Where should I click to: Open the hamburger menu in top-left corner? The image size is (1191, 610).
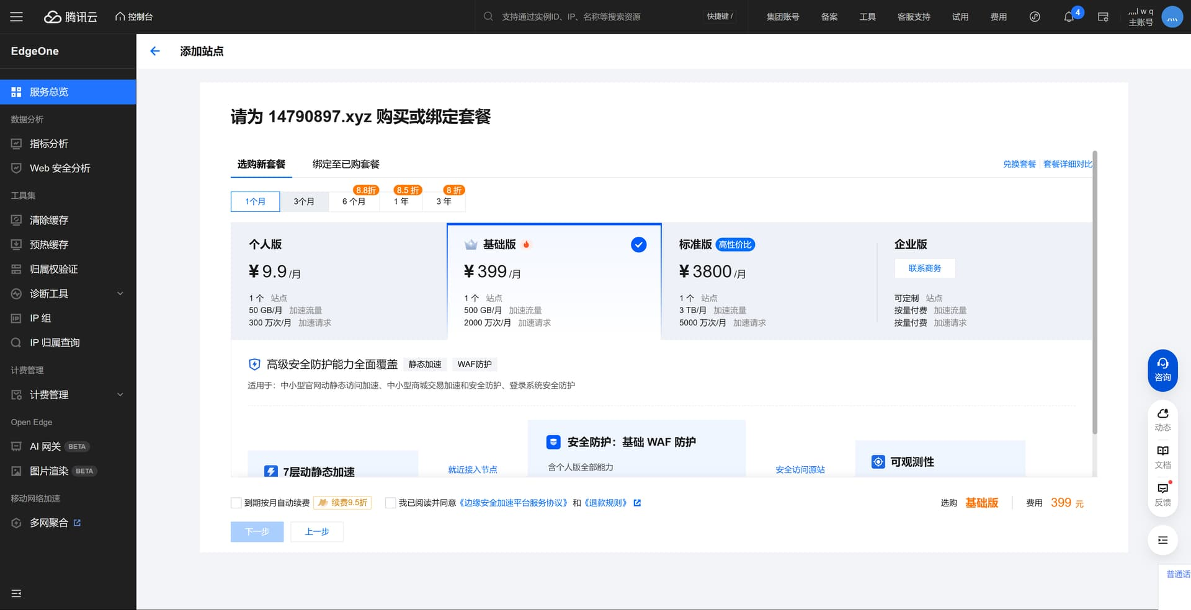[17, 17]
